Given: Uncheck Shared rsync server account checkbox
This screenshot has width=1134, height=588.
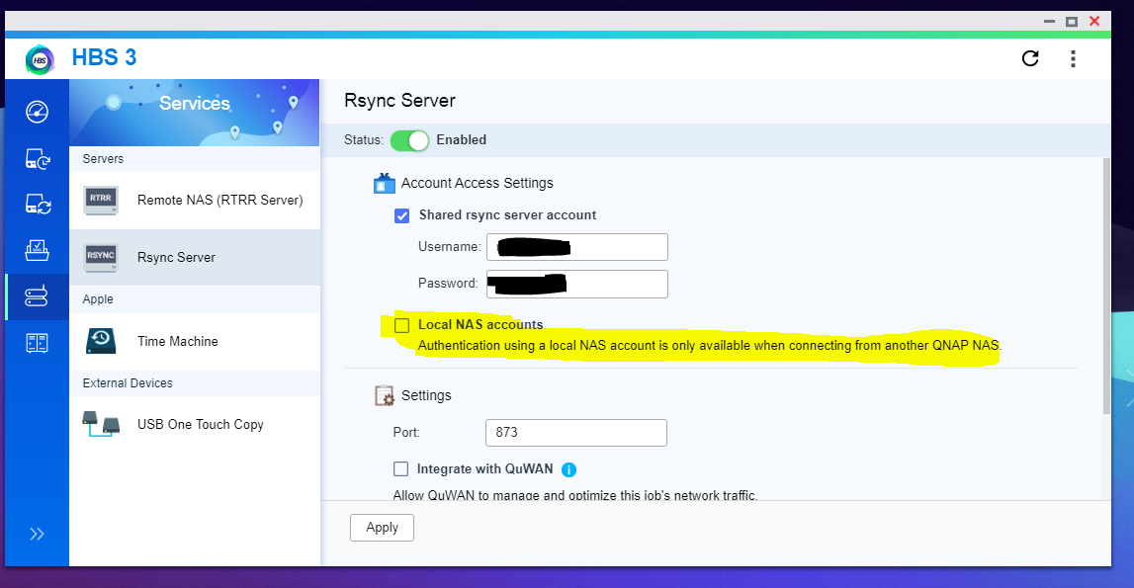Looking at the screenshot, I should (401, 215).
